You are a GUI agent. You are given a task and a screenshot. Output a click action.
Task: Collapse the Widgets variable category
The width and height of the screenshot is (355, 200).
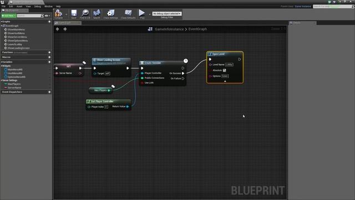click(x=2, y=66)
